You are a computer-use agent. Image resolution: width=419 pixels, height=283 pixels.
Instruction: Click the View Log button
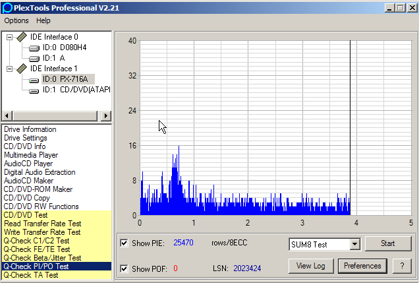coord(311,266)
